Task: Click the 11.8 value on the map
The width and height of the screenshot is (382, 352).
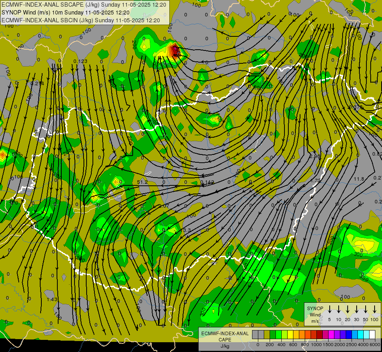Action: tap(359, 179)
